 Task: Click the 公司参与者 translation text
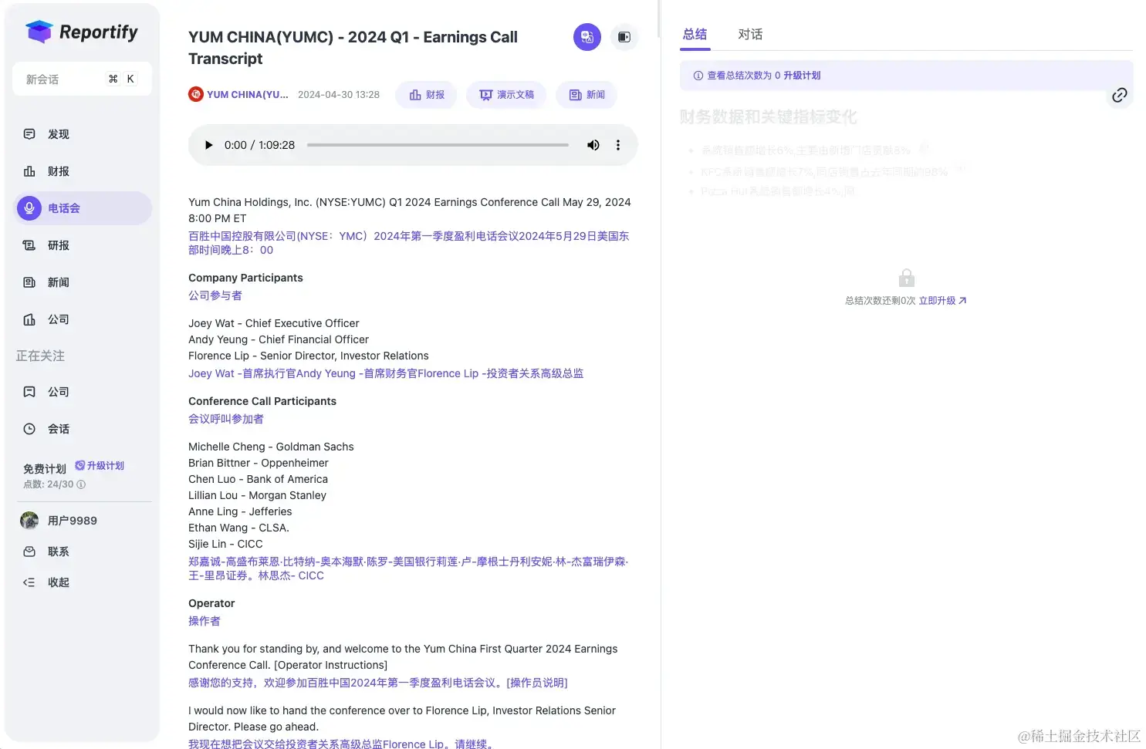click(215, 295)
